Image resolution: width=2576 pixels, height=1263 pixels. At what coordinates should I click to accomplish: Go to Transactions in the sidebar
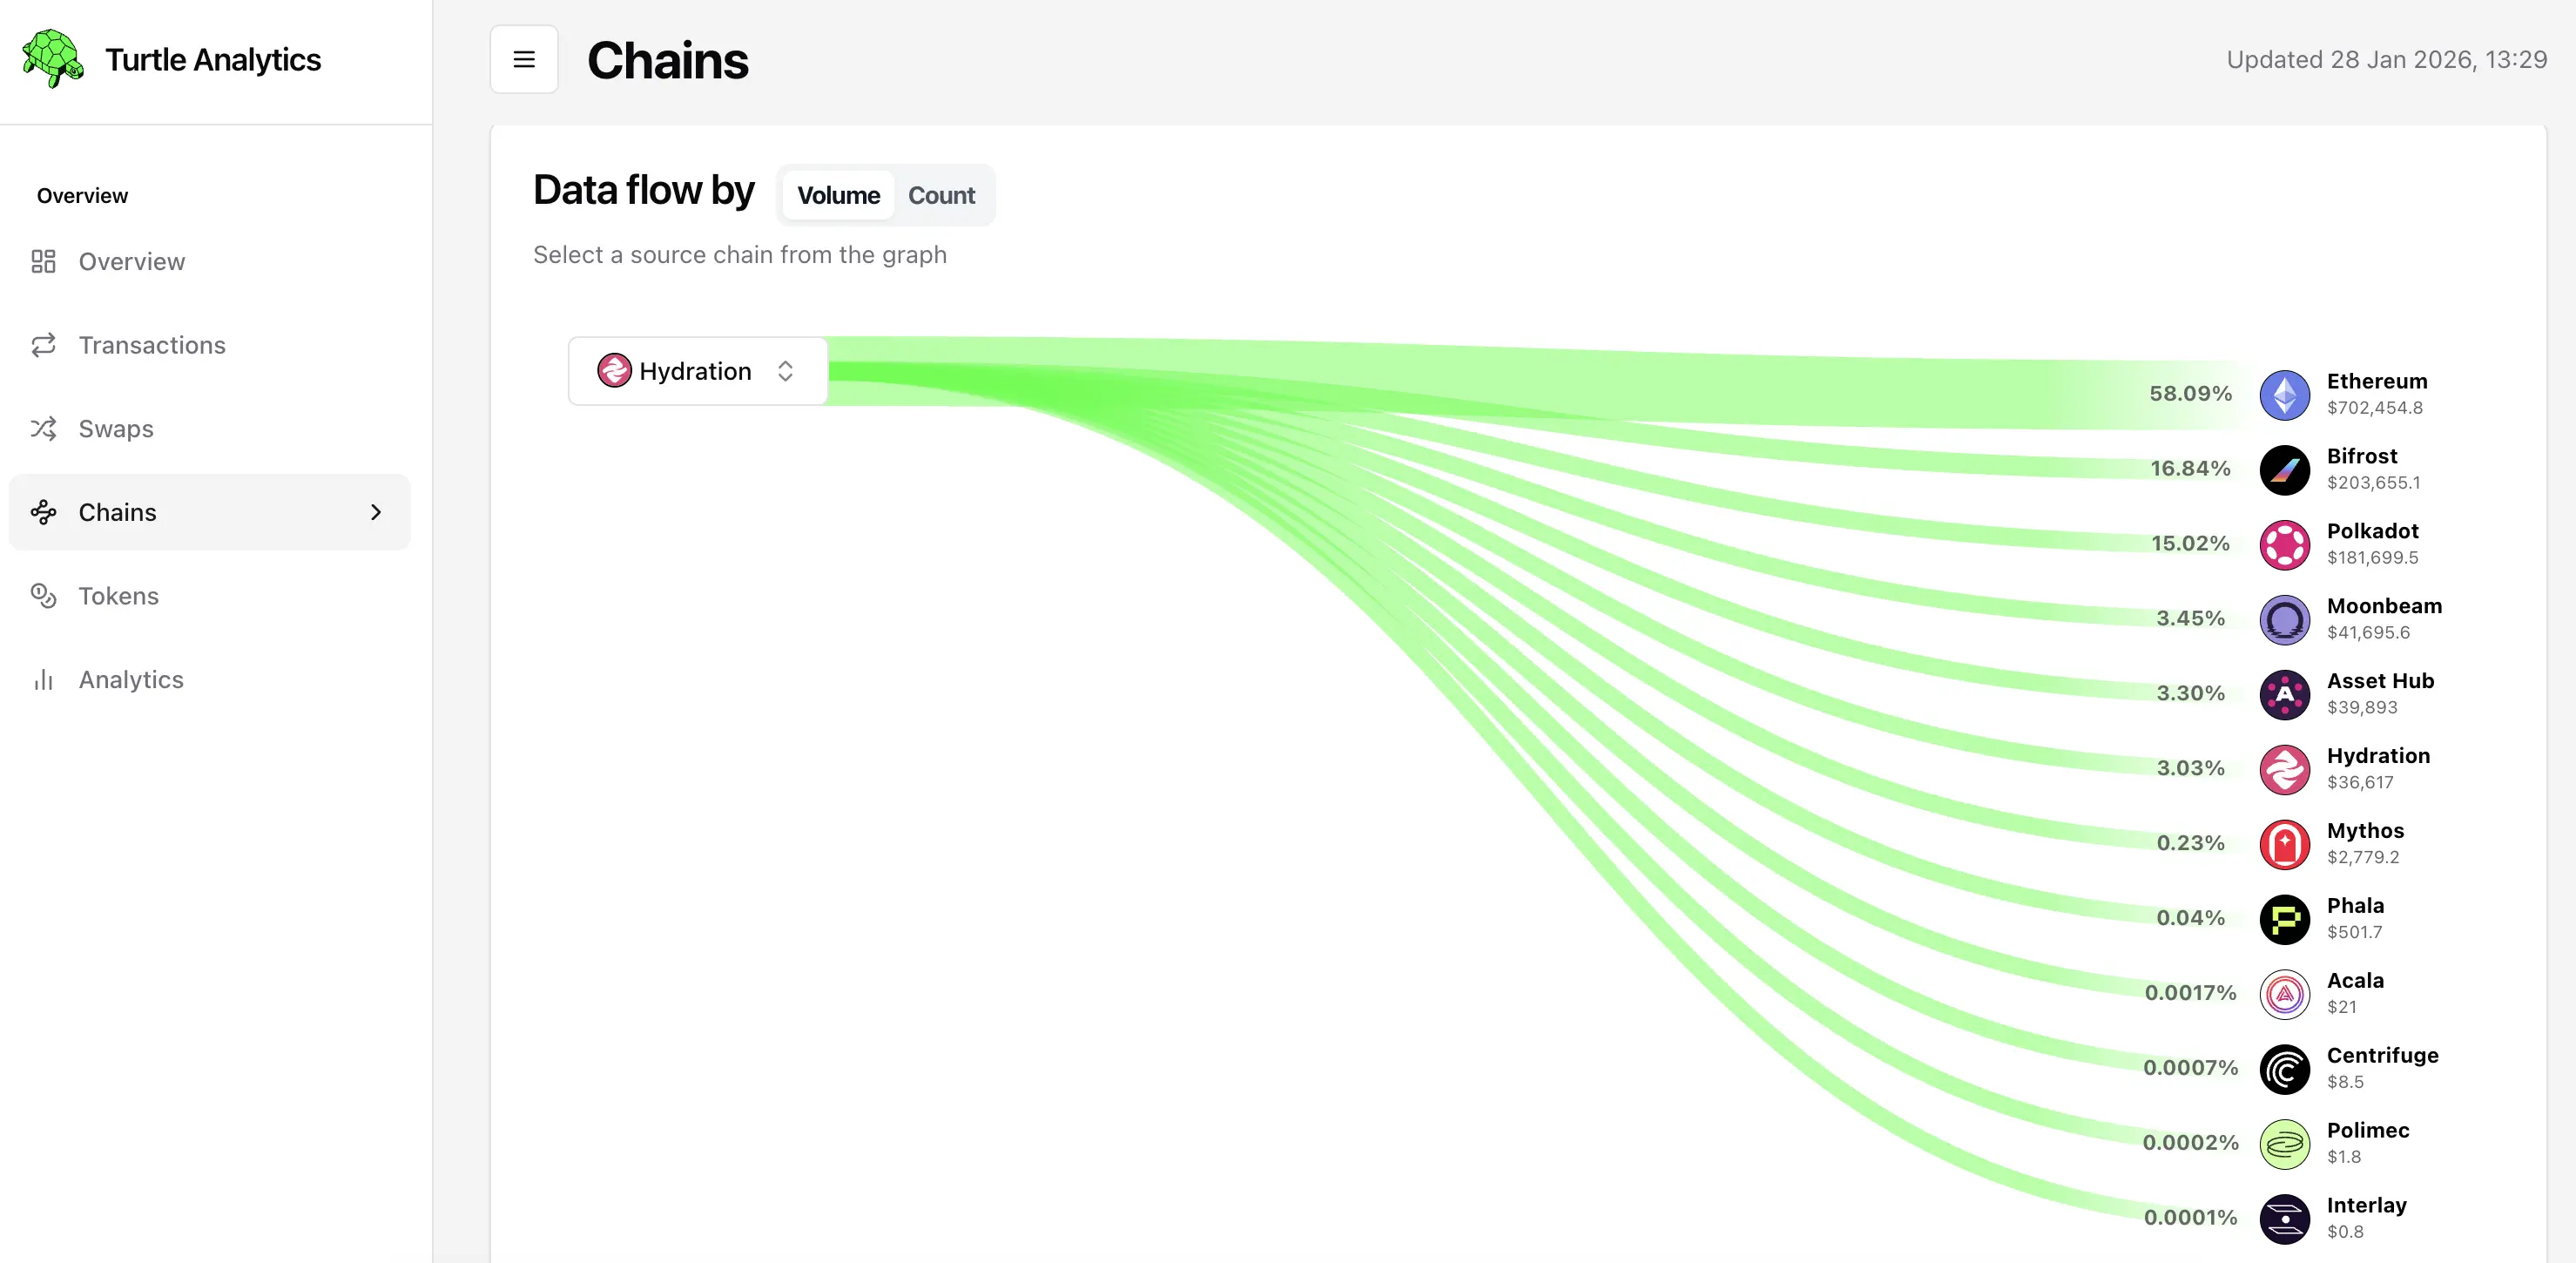(x=152, y=346)
